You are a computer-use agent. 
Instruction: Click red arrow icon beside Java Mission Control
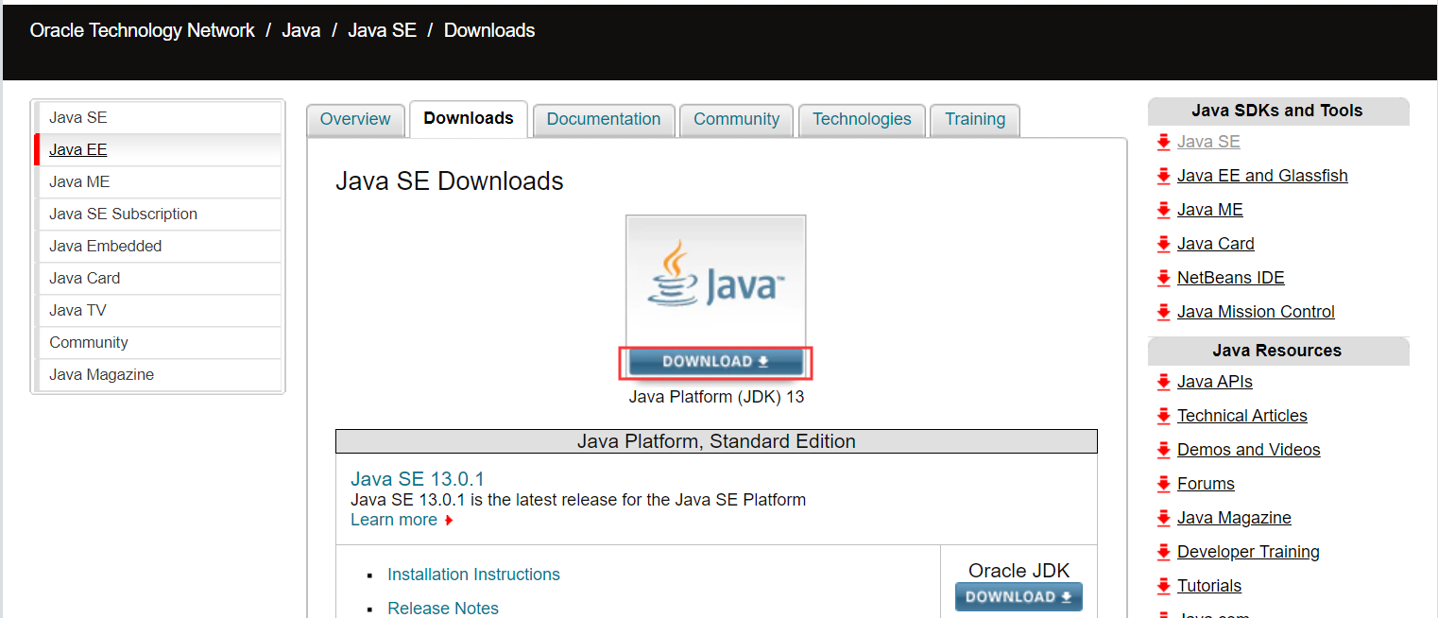pos(1164,313)
